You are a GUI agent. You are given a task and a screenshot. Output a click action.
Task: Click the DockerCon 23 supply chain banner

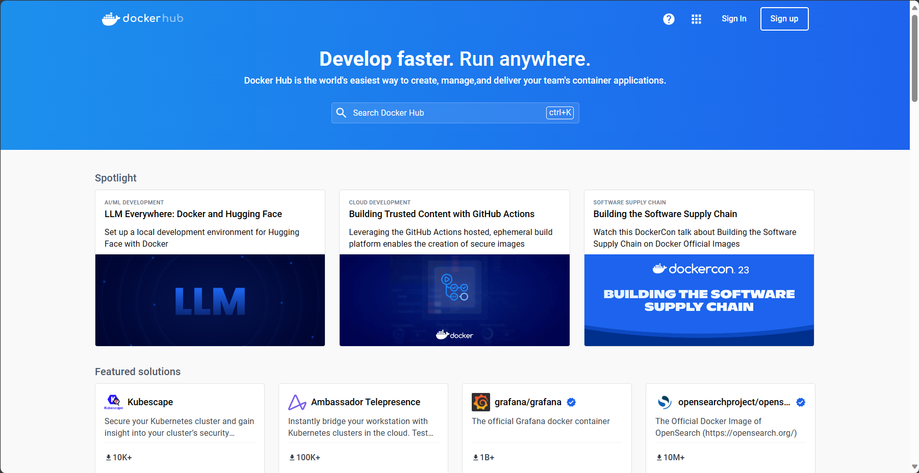point(699,300)
